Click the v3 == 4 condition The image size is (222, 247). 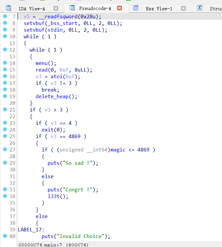tap(61, 123)
